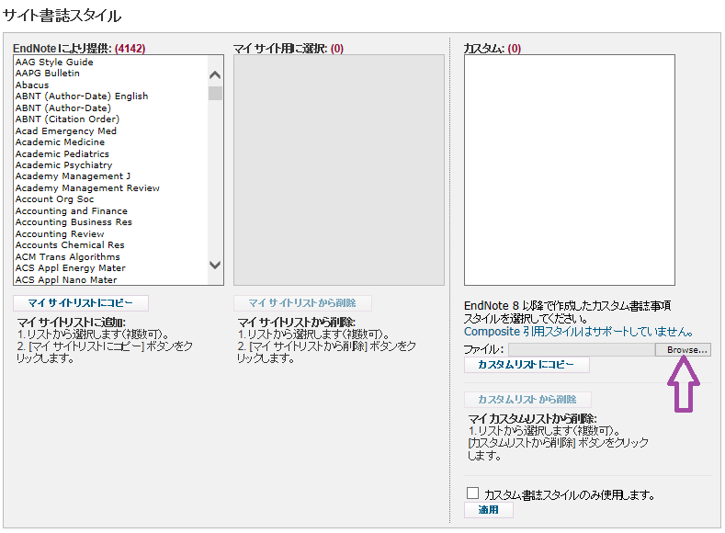This screenshot has height=533, width=725.
Task: Click the 'EndNote により提供: (4142)' heading
Action: coord(79,48)
